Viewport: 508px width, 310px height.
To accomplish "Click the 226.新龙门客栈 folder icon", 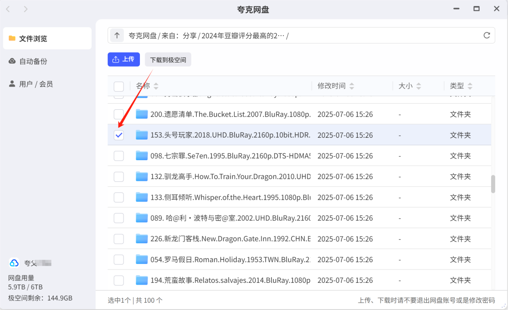I will coord(142,239).
